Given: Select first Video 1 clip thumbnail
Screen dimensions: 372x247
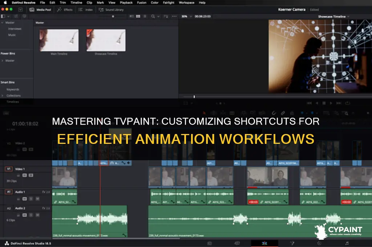Looking at the screenshot, I should tap(65, 176).
